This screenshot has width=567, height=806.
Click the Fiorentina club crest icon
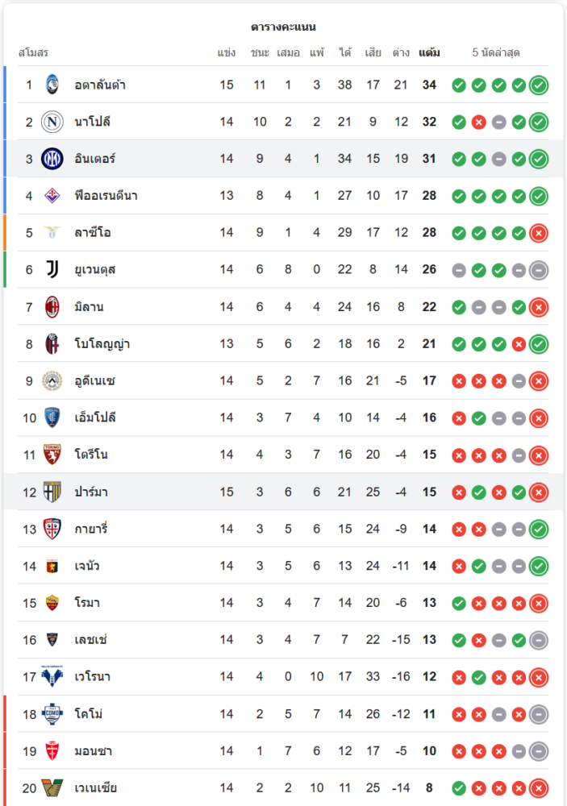tap(52, 196)
